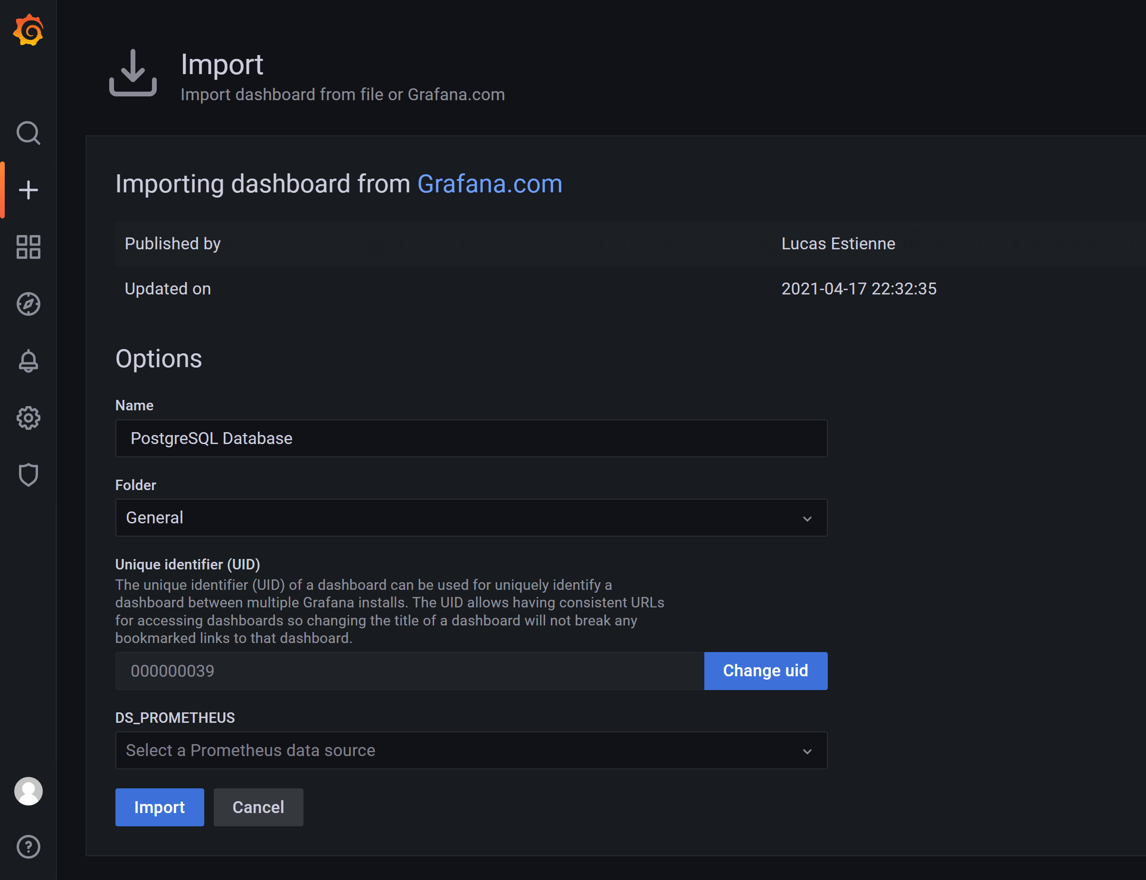This screenshot has height=880, width=1146.
Task: Open the Server Admin shield icon
Action: 28,474
